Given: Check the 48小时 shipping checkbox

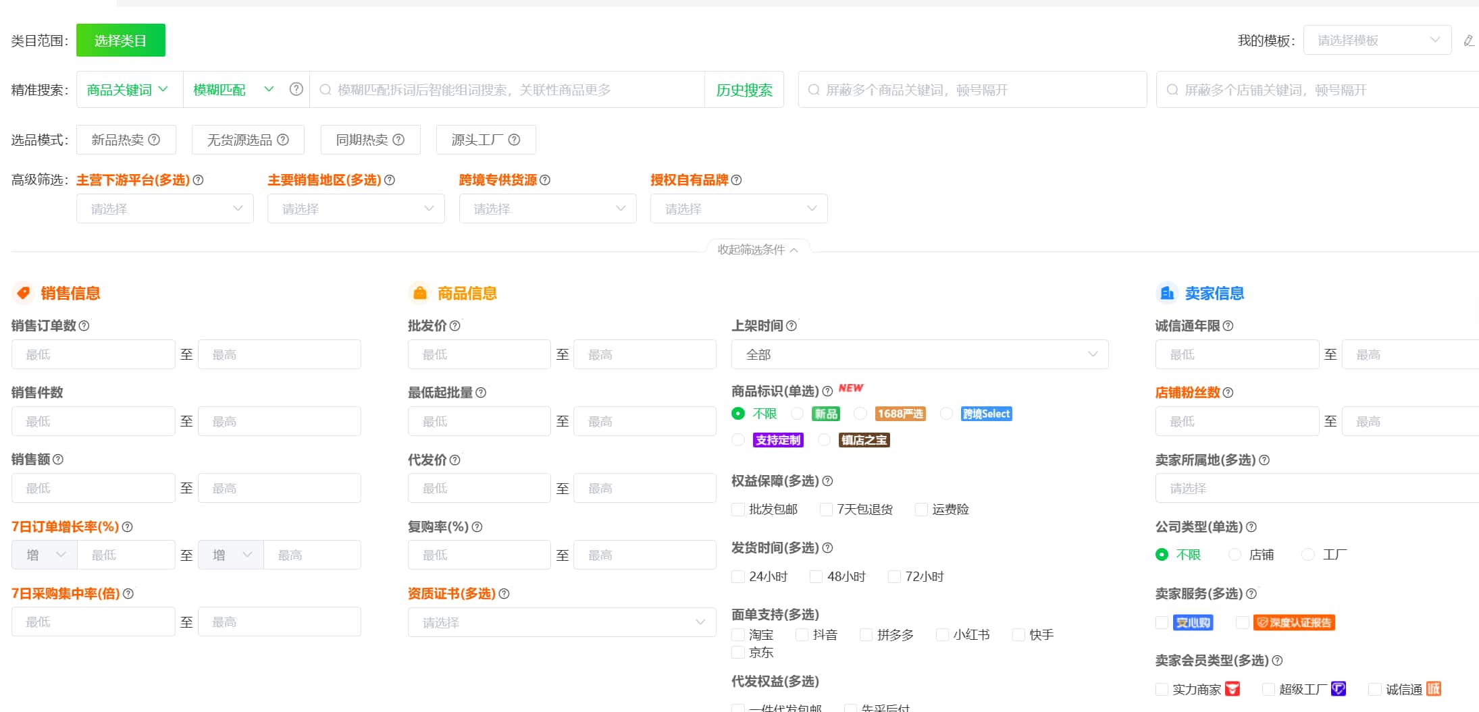Looking at the screenshot, I should [816, 577].
